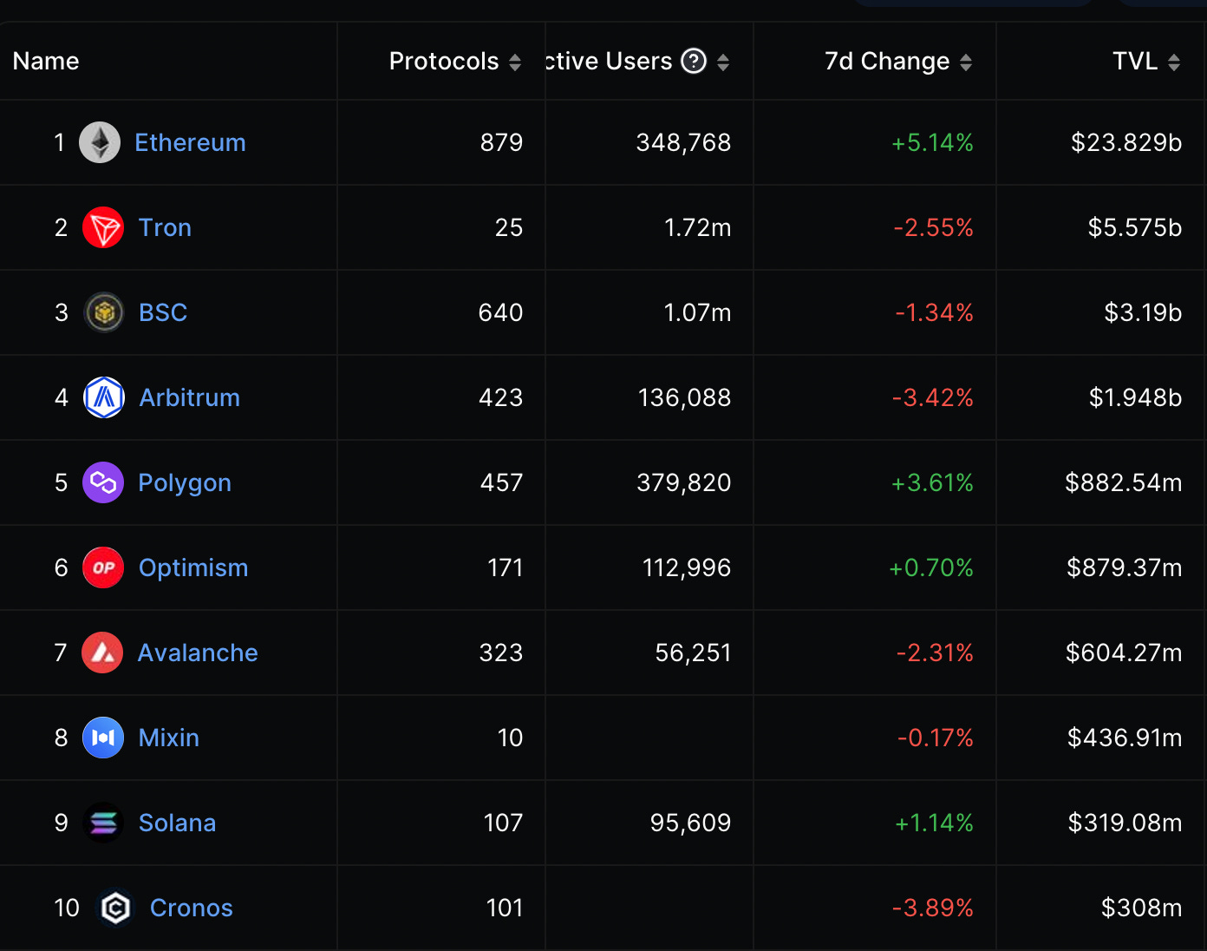Viewport: 1207px width, 951px height.
Task: Click Arbitrum 7d change -3.42%
Action: click(933, 397)
